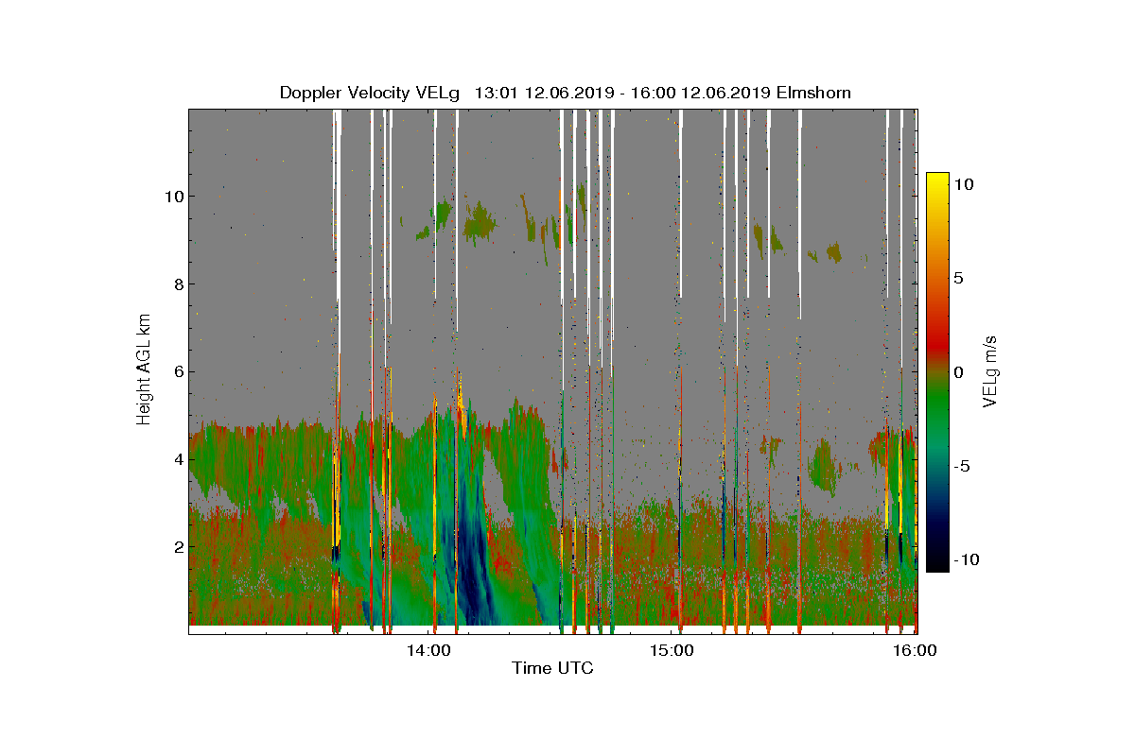Click the 'VELg m/s' colorbar label
1135x756 pixels.
(x=990, y=371)
